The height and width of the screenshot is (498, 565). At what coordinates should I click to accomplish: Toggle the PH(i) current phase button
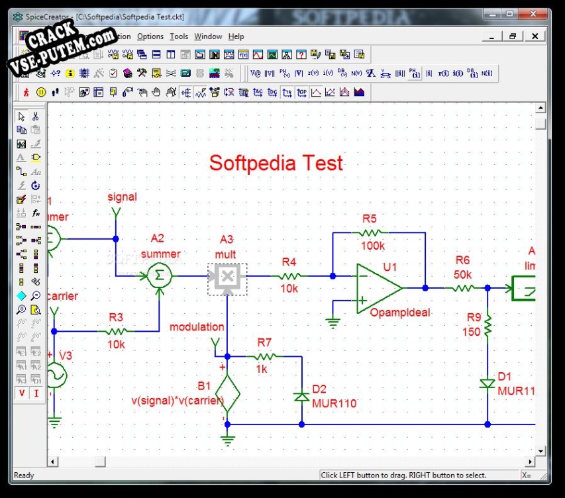point(415,74)
